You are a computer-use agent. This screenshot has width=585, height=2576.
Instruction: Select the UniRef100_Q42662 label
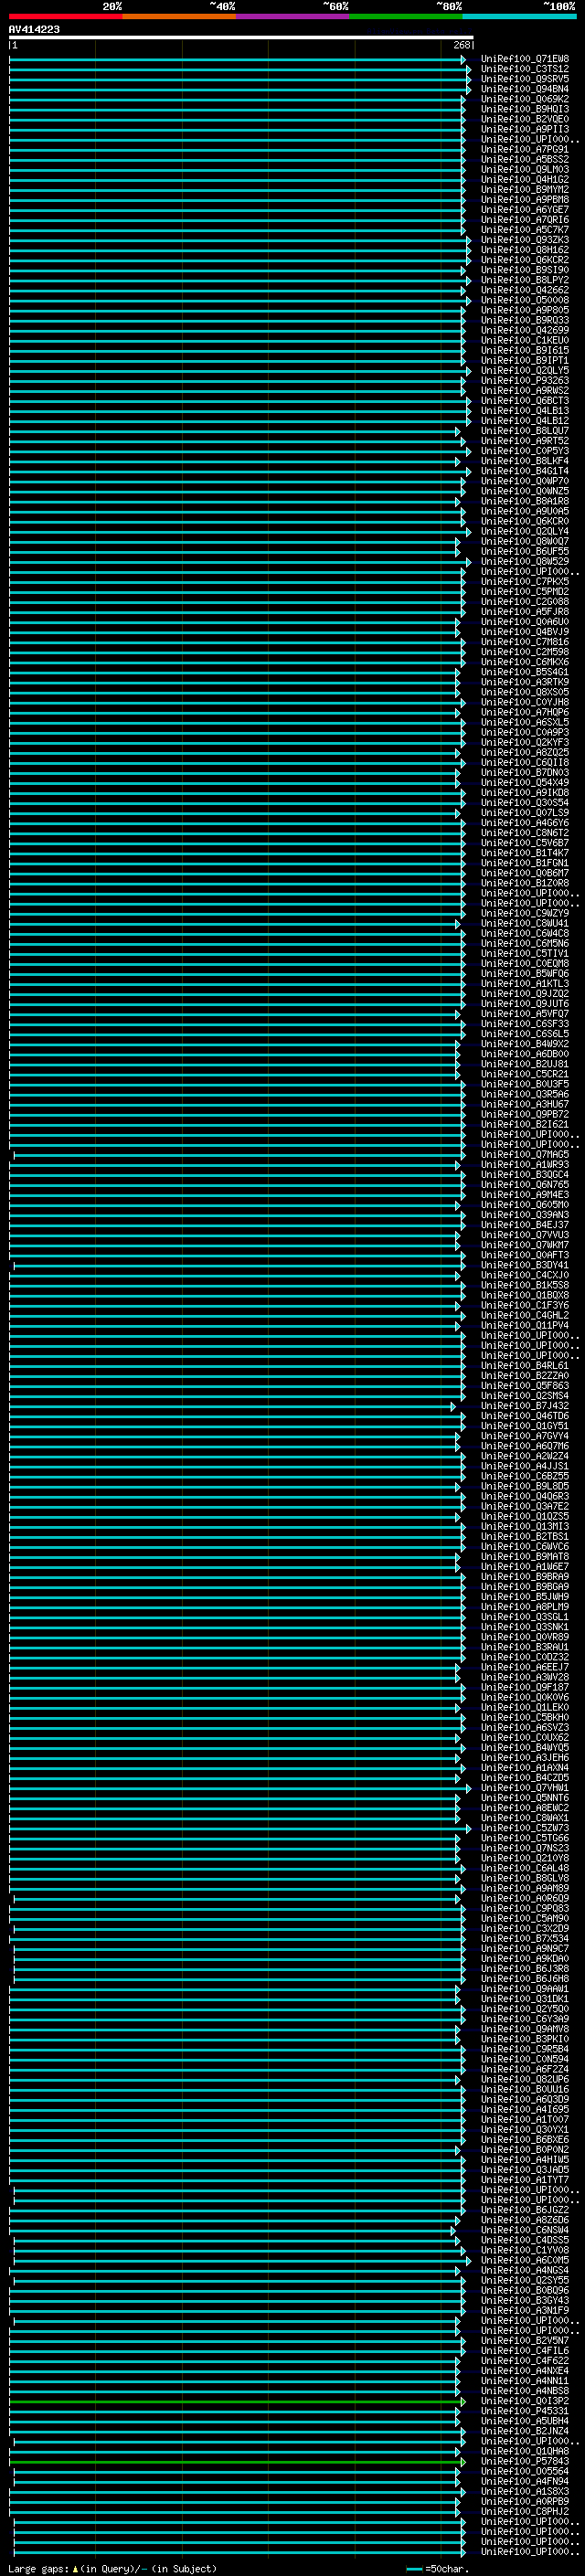525,290
